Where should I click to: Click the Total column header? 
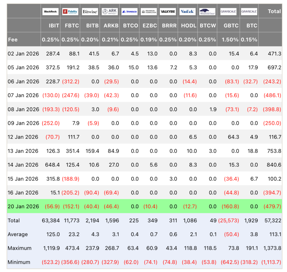[x=274, y=12]
